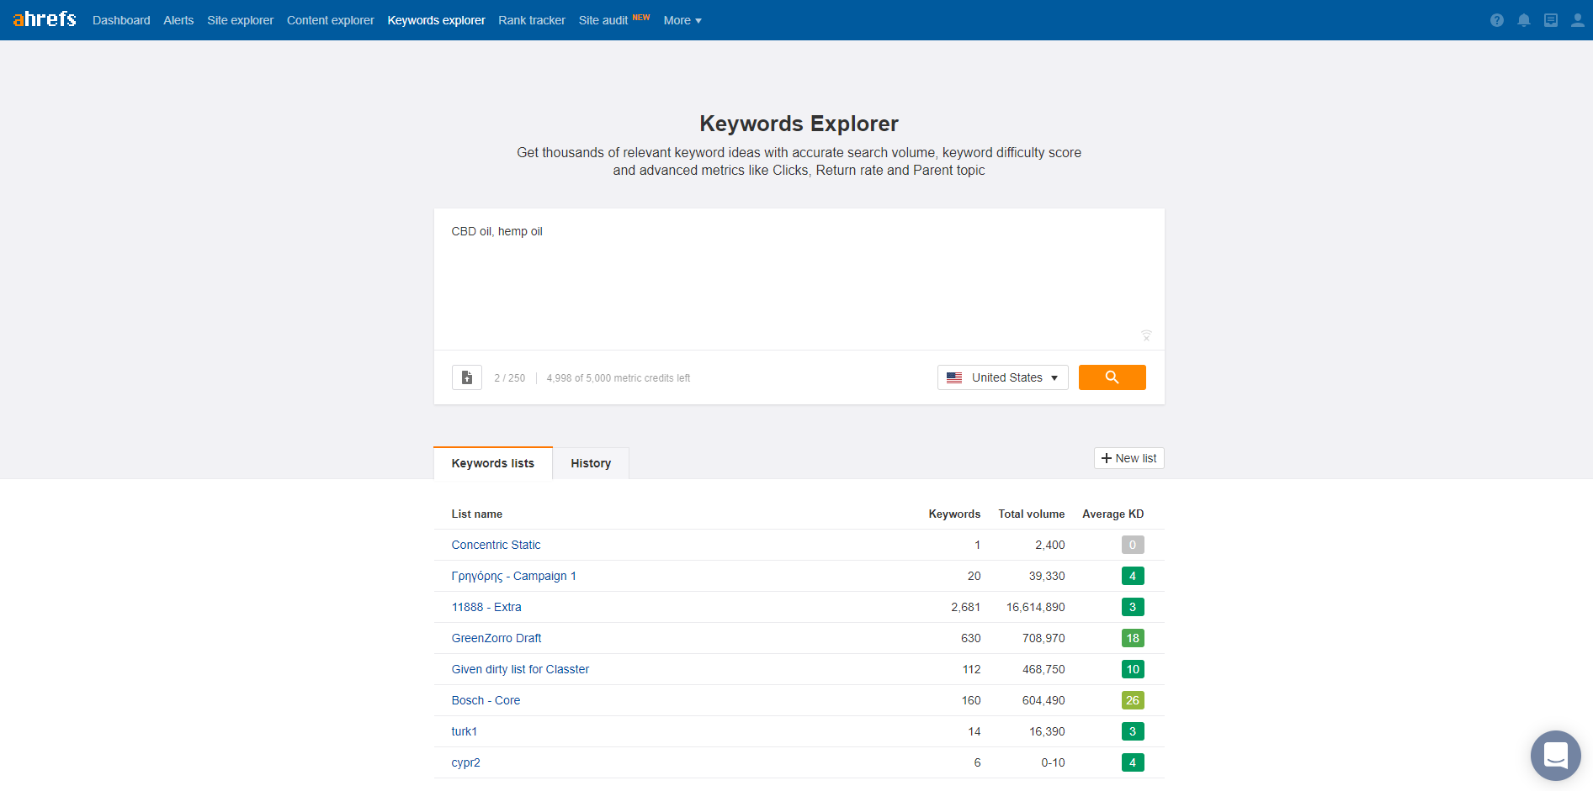Click into the keywords text area
Viewport: 1593px width, 791px height.
[799, 279]
